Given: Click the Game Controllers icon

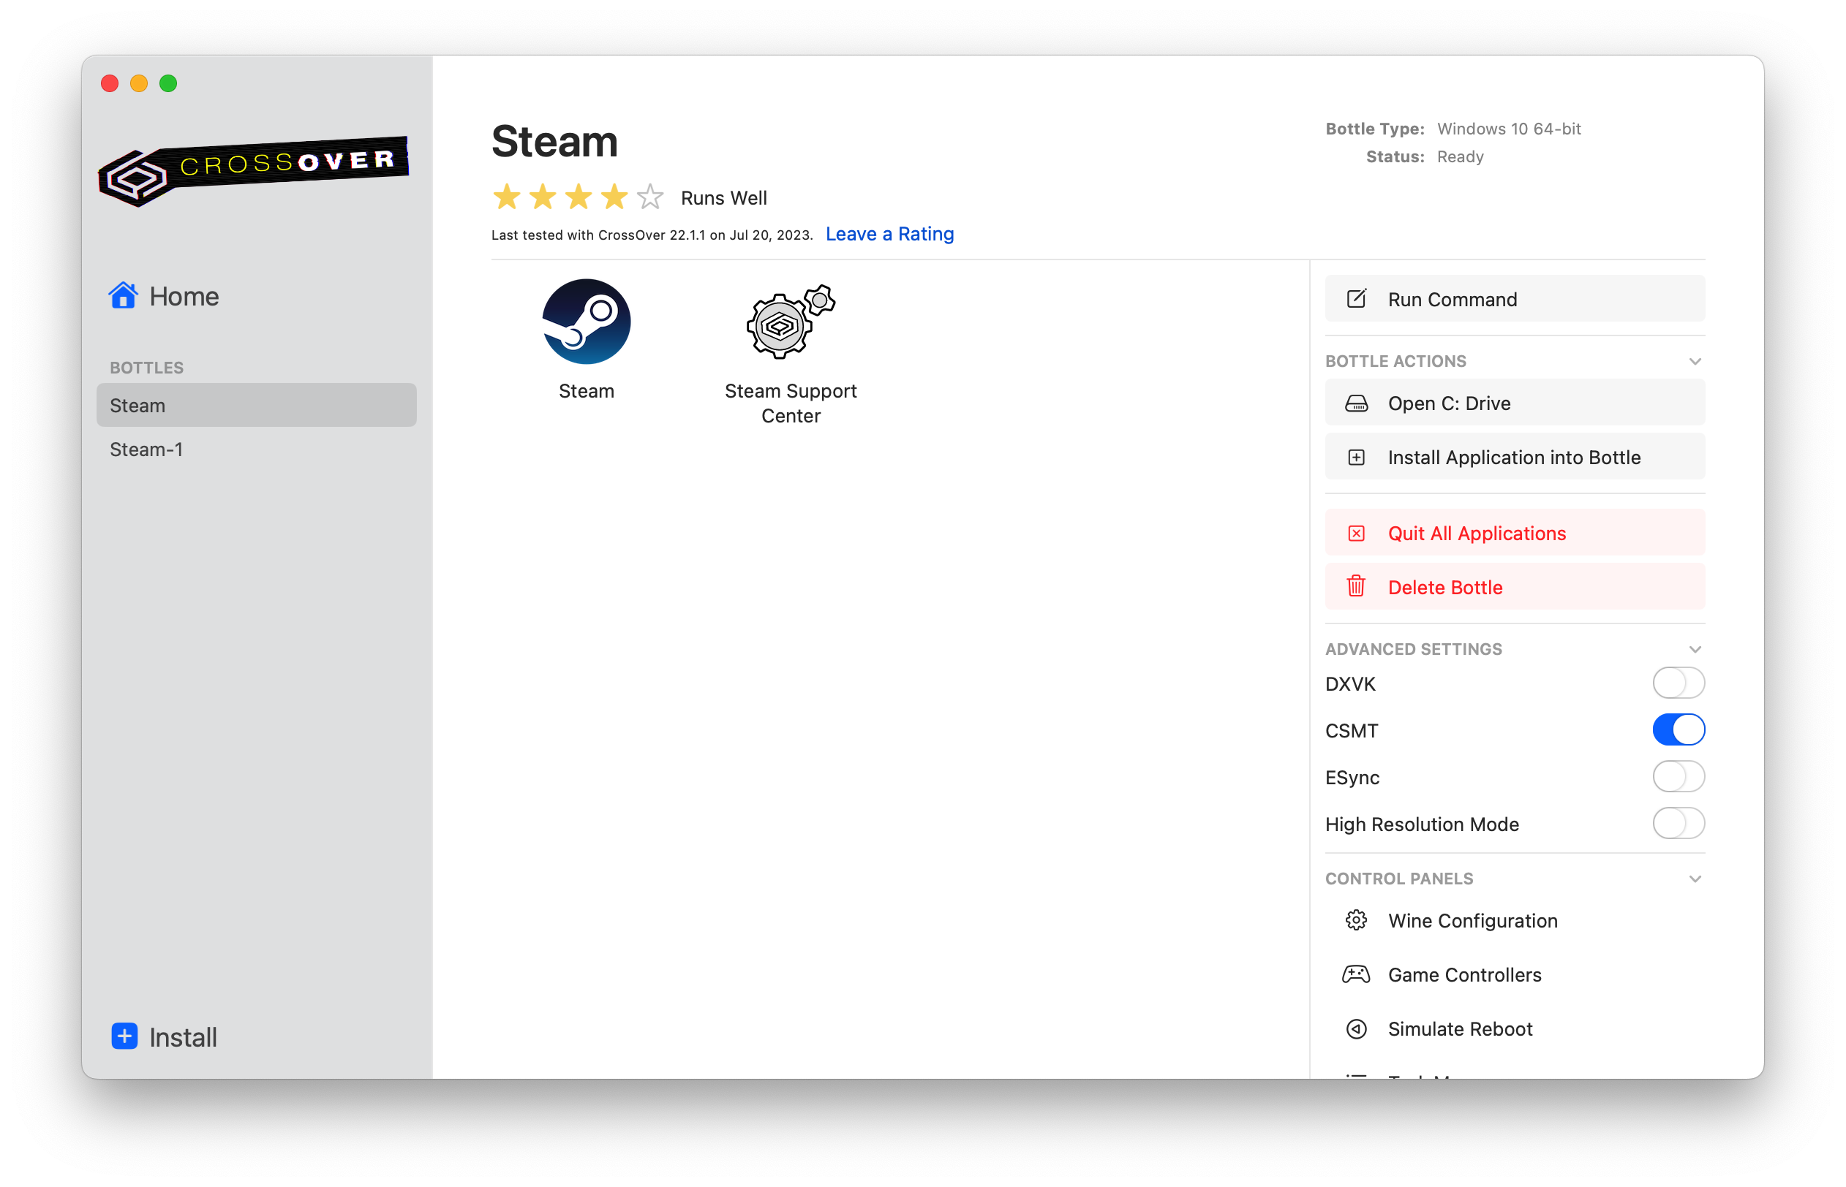Looking at the screenshot, I should (1357, 972).
